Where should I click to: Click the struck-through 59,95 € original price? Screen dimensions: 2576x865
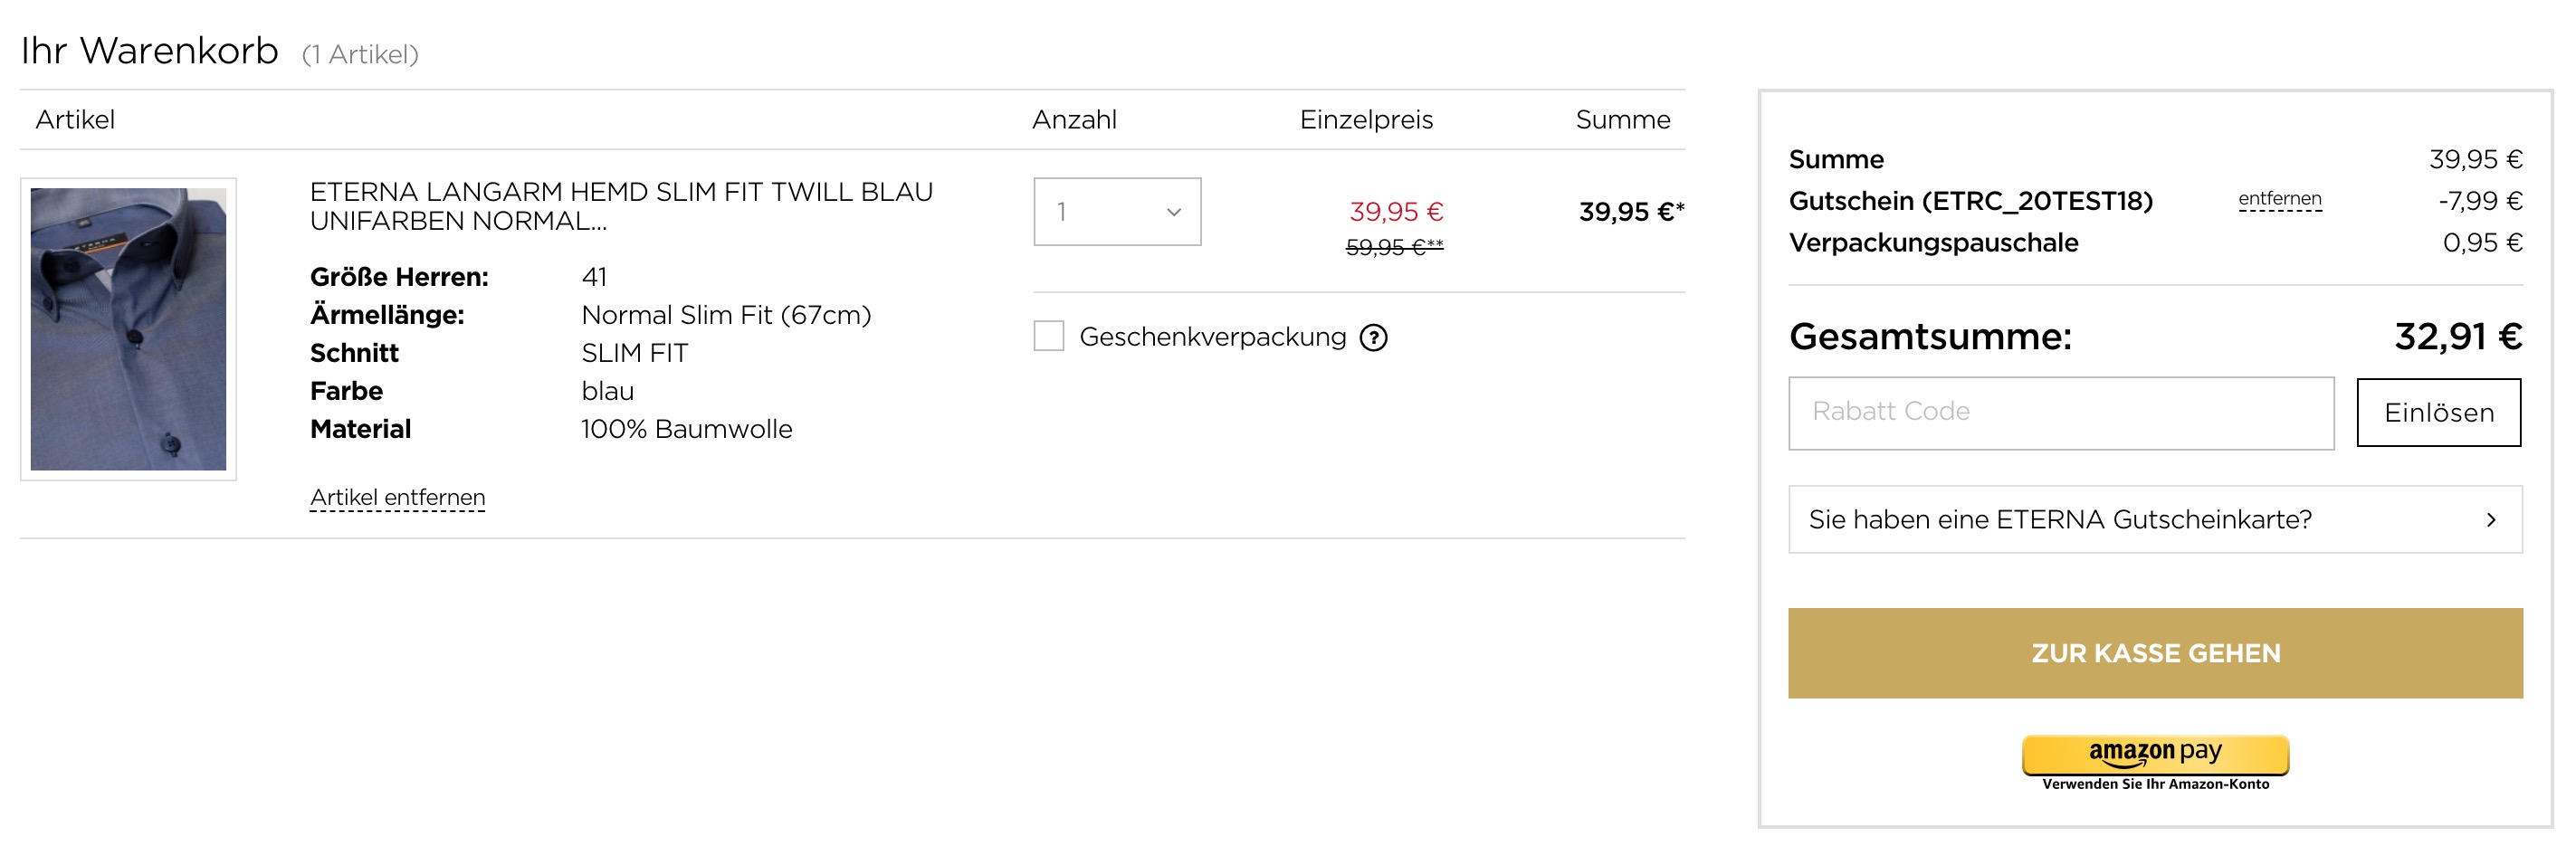click(x=1393, y=247)
